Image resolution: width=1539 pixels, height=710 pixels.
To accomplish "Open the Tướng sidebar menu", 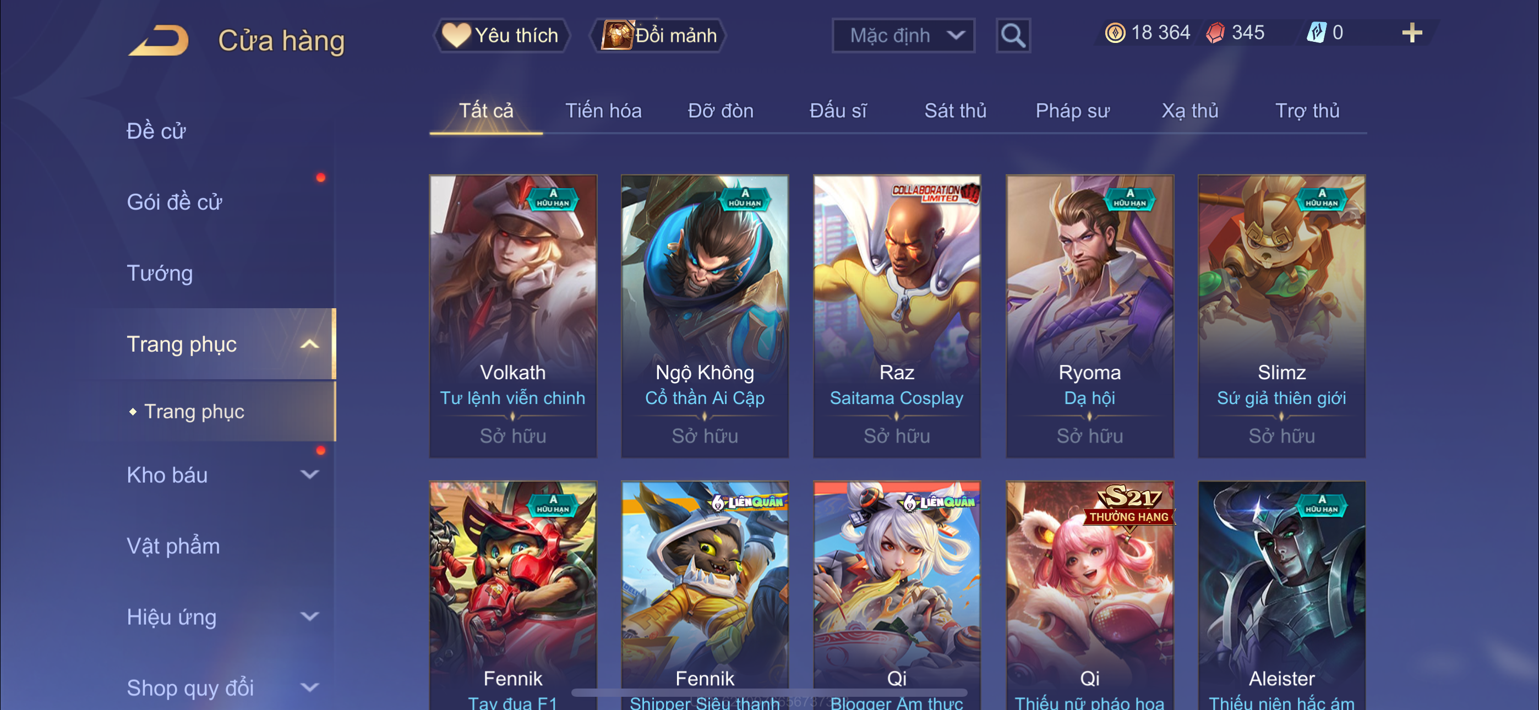I will [x=160, y=274].
